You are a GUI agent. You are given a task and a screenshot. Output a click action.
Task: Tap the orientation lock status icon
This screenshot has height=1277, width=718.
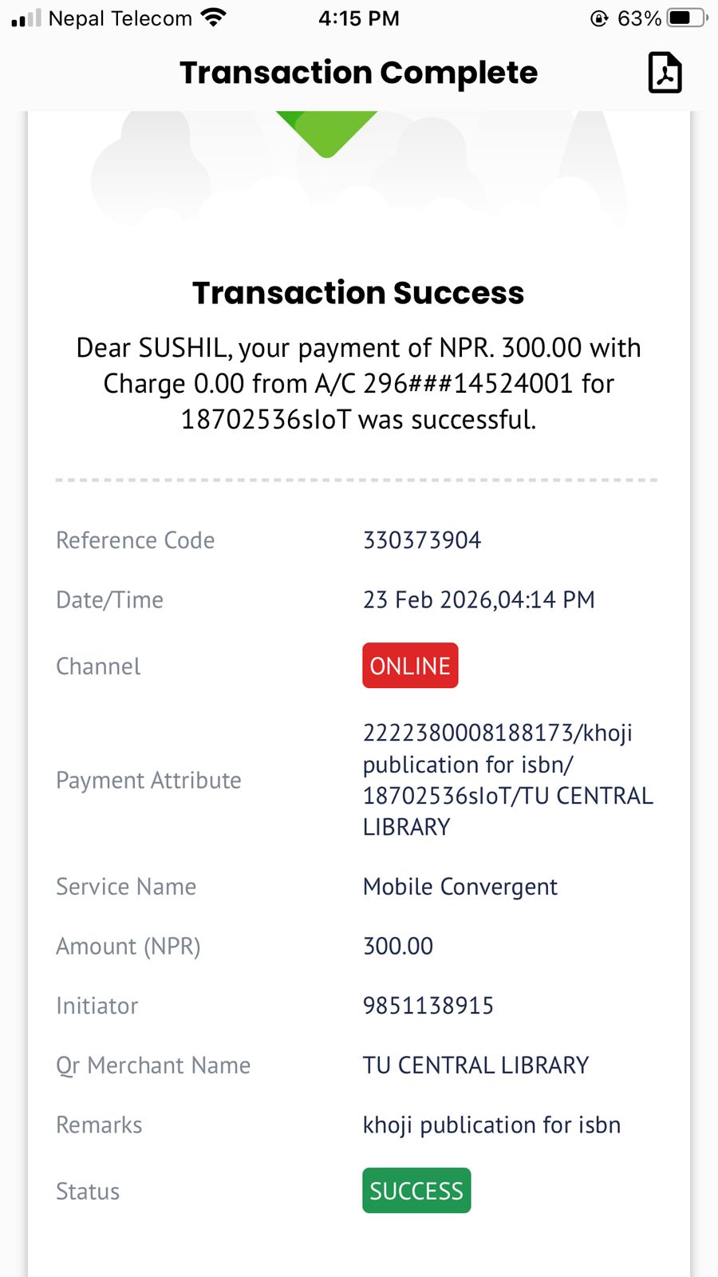(599, 18)
